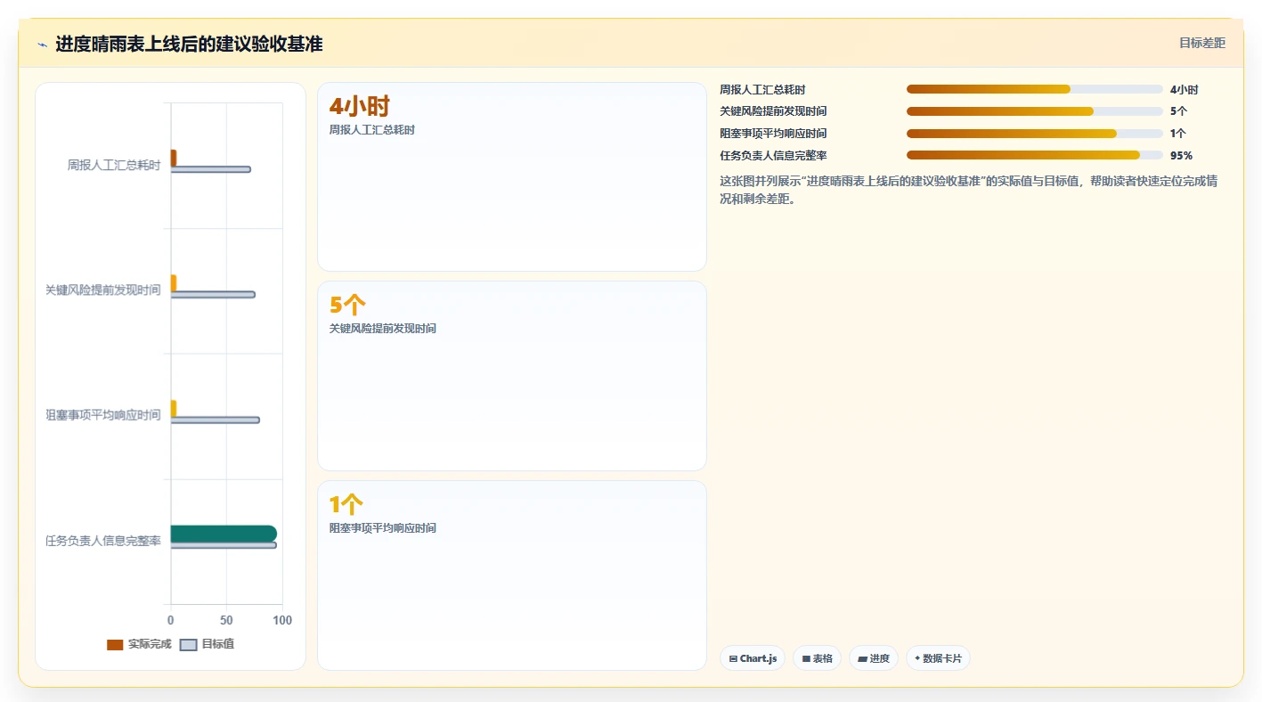Click the 周报人工汇总耗时 progress bar
The width and height of the screenshot is (1262, 702).
1034,89
